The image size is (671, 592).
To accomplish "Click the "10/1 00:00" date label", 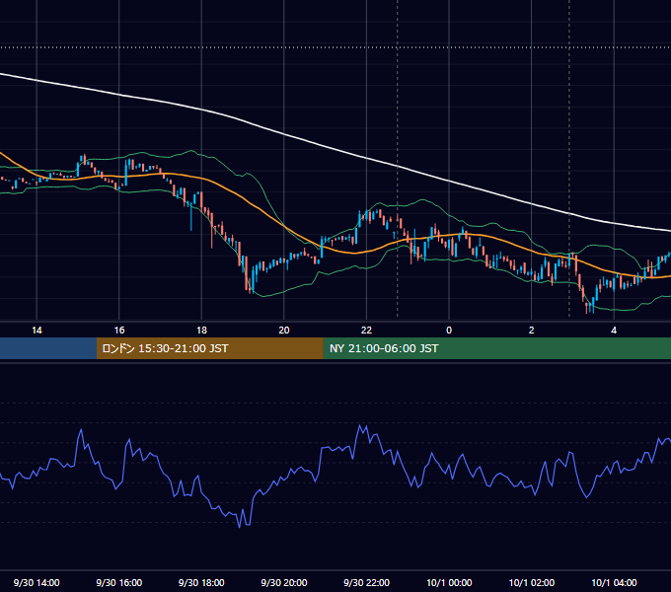I will pyautogui.click(x=449, y=582).
